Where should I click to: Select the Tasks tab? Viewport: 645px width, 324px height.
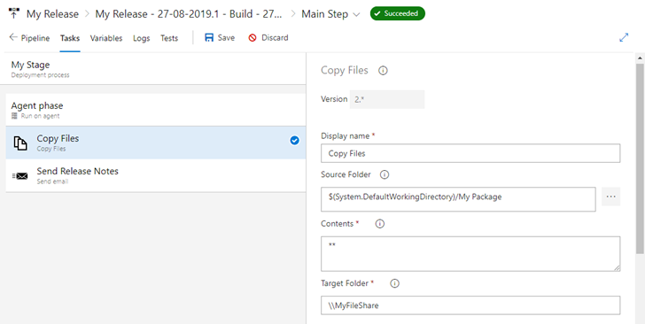70,38
